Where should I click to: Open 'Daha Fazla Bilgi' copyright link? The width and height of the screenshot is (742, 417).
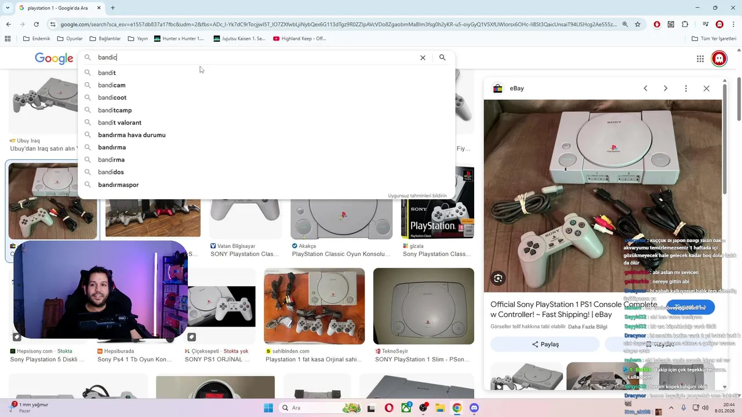[x=588, y=327]
